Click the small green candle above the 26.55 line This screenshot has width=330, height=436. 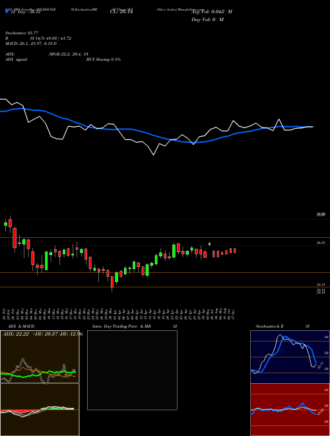click(209, 244)
